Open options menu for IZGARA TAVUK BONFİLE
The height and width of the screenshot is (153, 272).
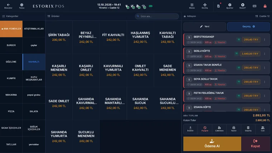point(264,68)
